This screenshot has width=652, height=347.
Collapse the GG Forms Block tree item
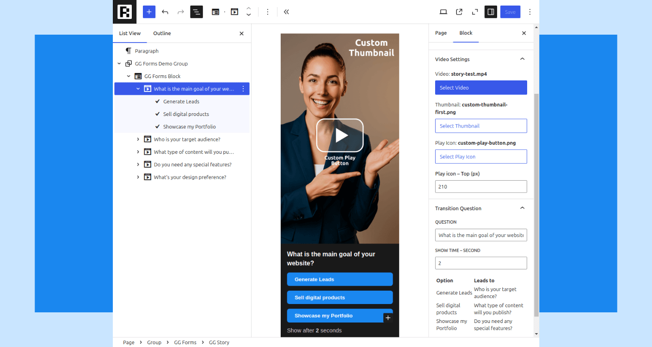[x=129, y=76]
